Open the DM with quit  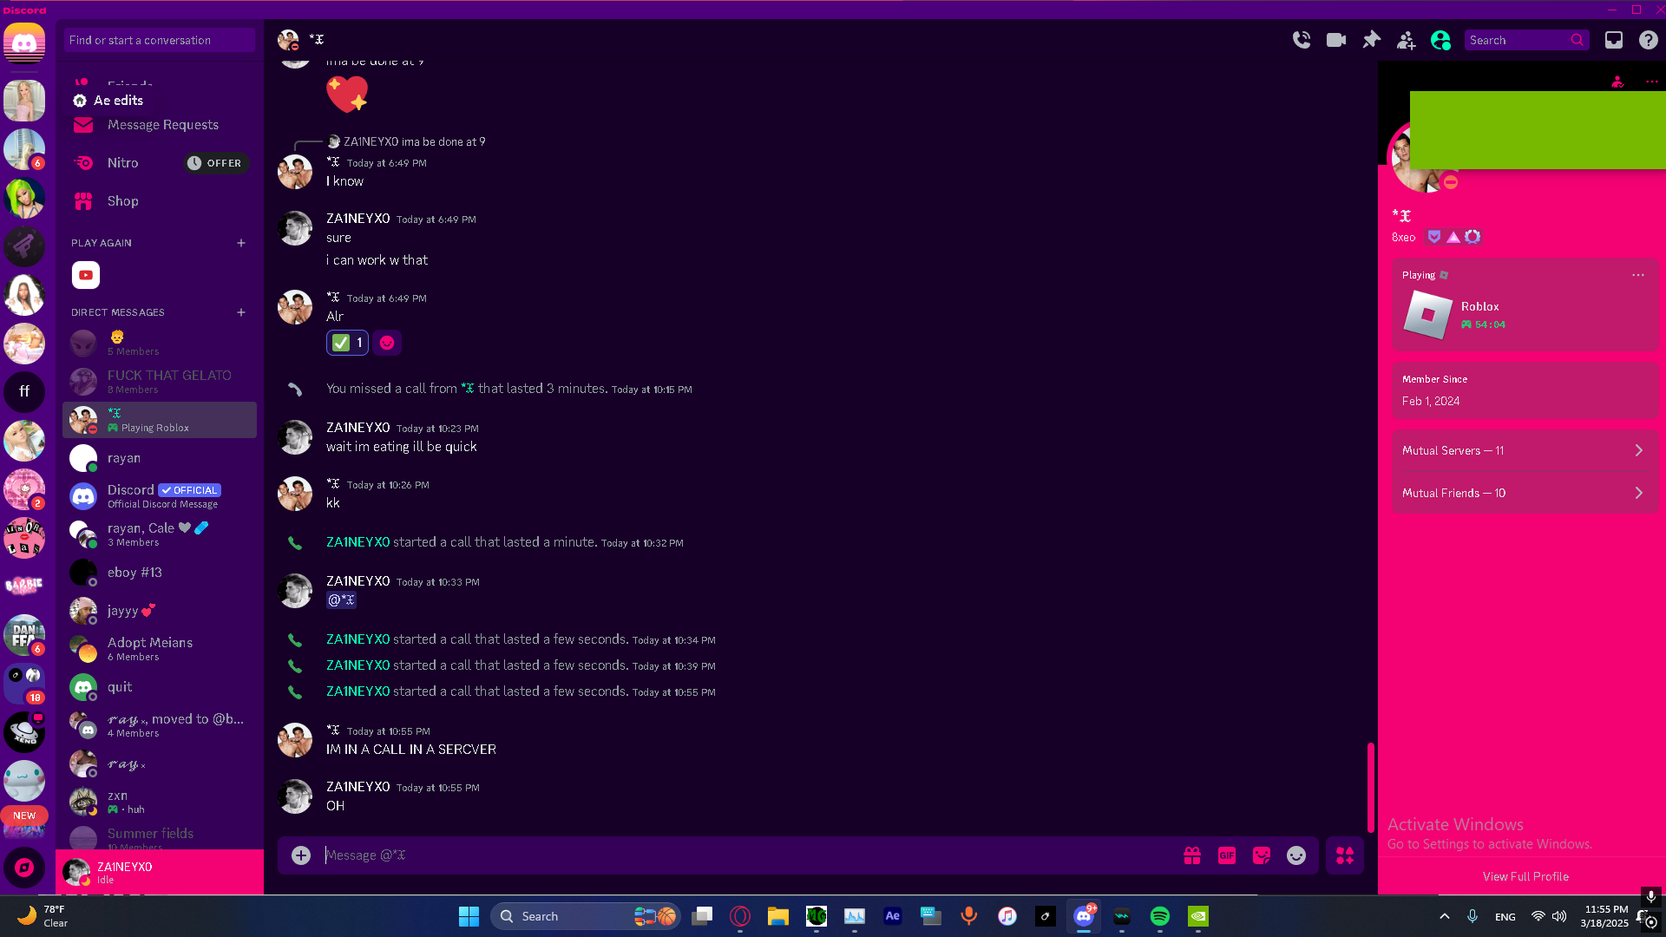click(x=160, y=687)
